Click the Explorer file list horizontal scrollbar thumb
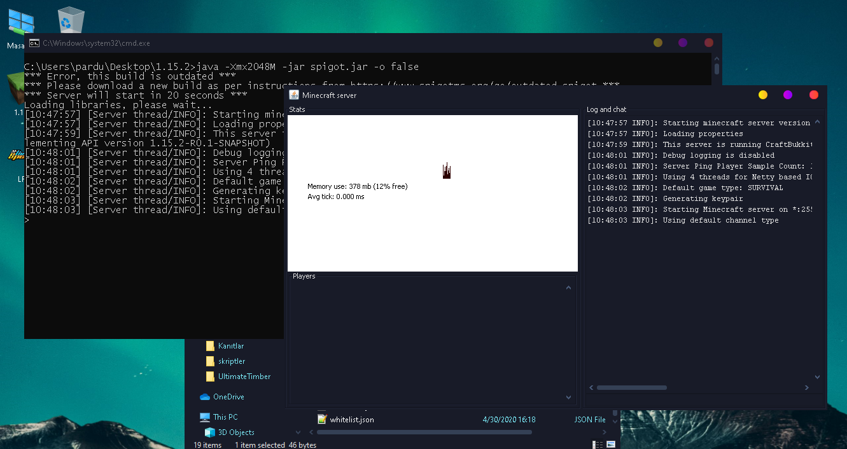The height and width of the screenshot is (449, 847). [x=424, y=432]
